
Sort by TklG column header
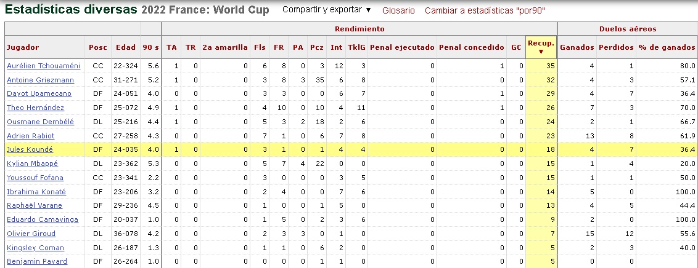point(356,47)
